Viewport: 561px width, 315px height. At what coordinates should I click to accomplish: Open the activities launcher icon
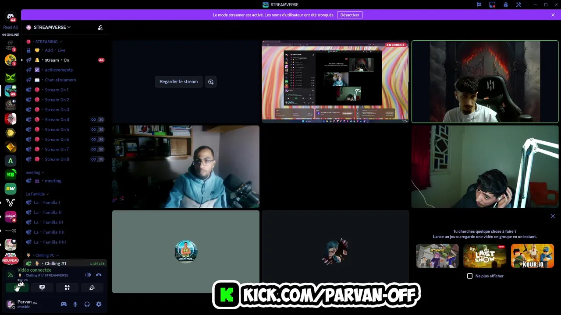(x=67, y=287)
